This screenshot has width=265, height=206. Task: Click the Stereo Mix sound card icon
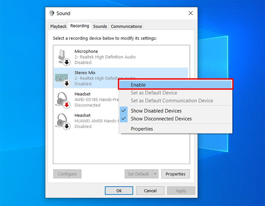pyautogui.click(x=62, y=78)
